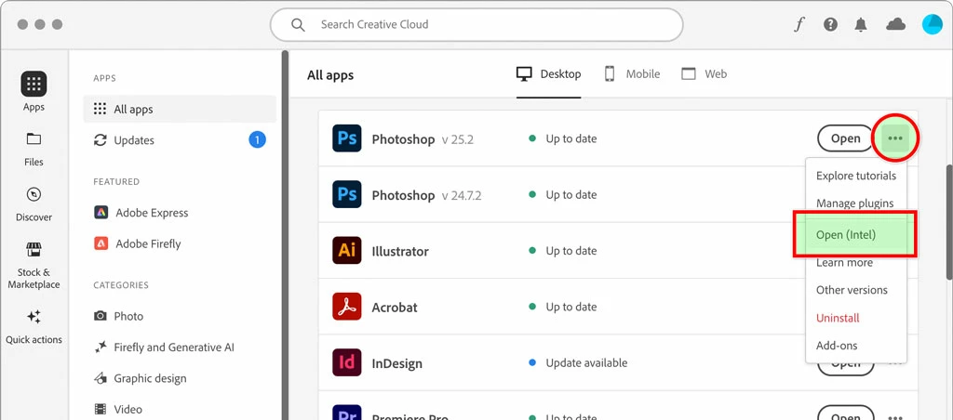Show notifications bell icon

pyautogui.click(x=861, y=25)
